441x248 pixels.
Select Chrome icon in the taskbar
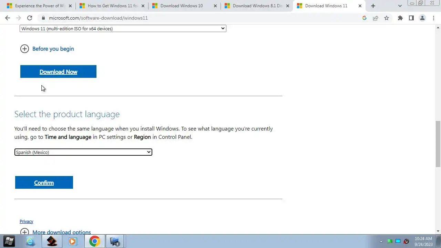click(x=94, y=241)
